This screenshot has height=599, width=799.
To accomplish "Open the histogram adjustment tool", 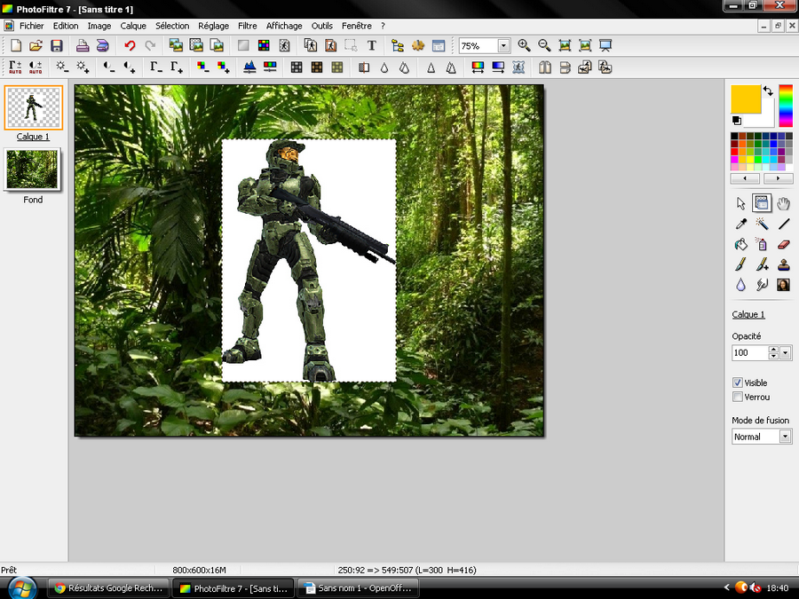I will coord(249,67).
